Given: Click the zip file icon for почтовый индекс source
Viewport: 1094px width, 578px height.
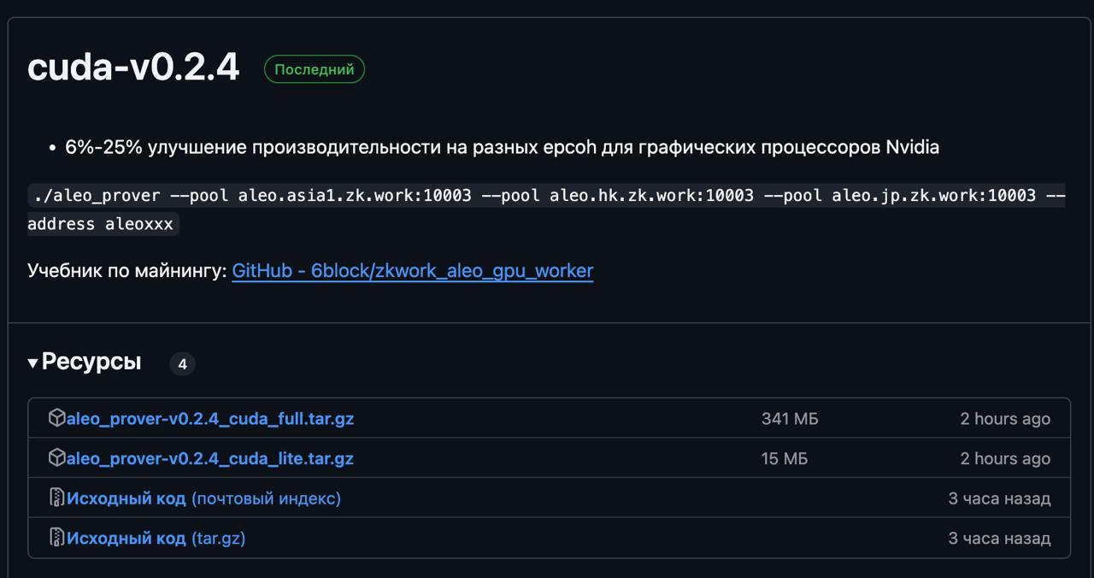Looking at the screenshot, I should click(x=56, y=498).
